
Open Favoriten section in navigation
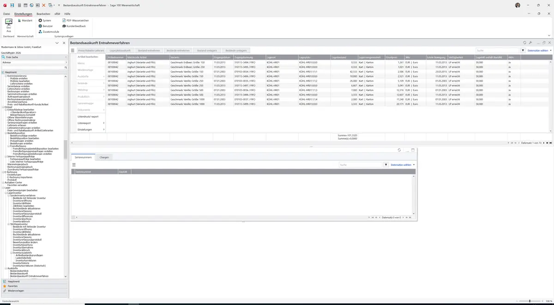pyautogui.click(x=34, y=286)
